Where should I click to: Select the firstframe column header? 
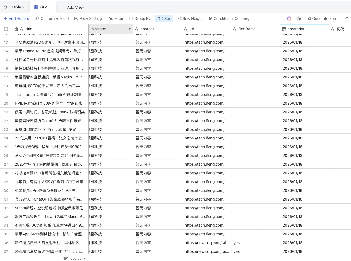(x=256, y=29)
